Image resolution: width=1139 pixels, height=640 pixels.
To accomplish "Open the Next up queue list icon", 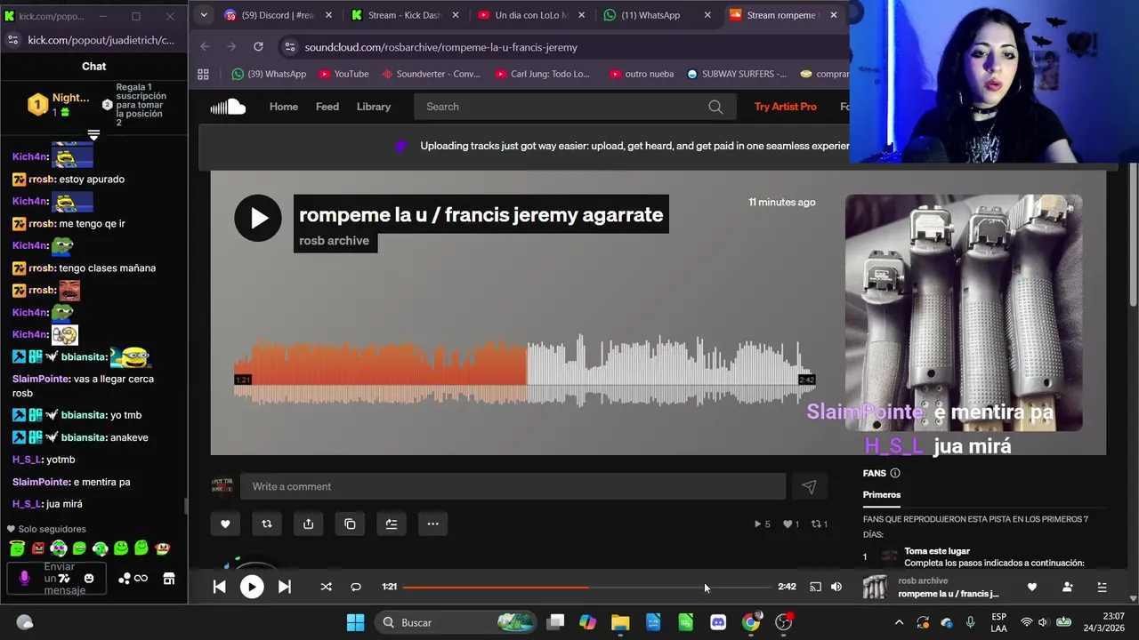I will 1102,587.
